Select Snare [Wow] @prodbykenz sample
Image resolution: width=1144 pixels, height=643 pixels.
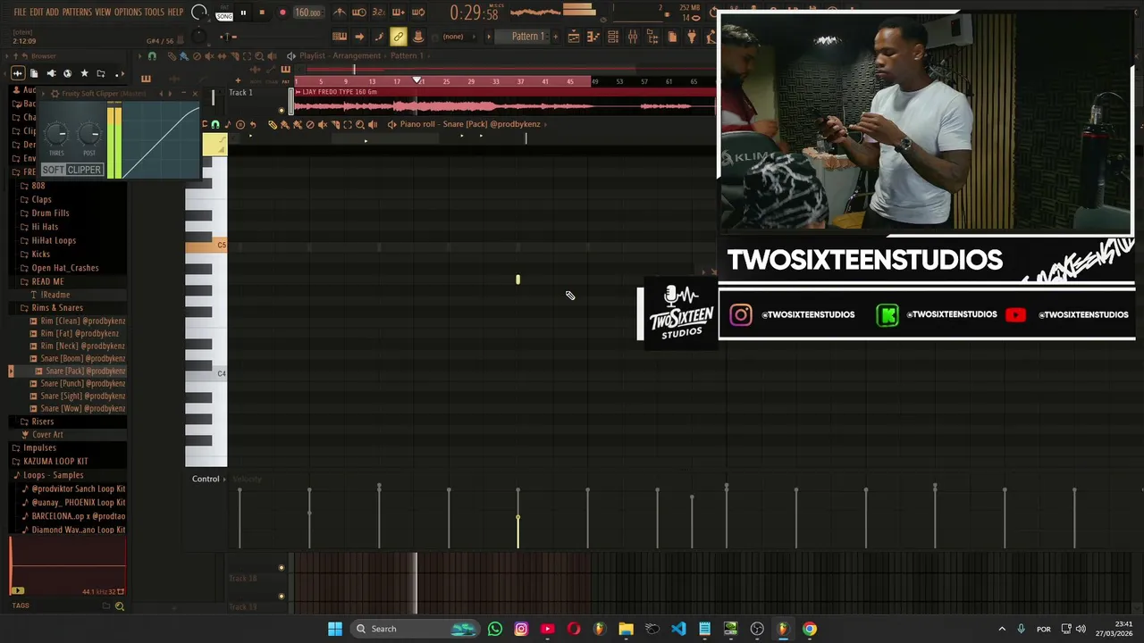coord(78,408)
